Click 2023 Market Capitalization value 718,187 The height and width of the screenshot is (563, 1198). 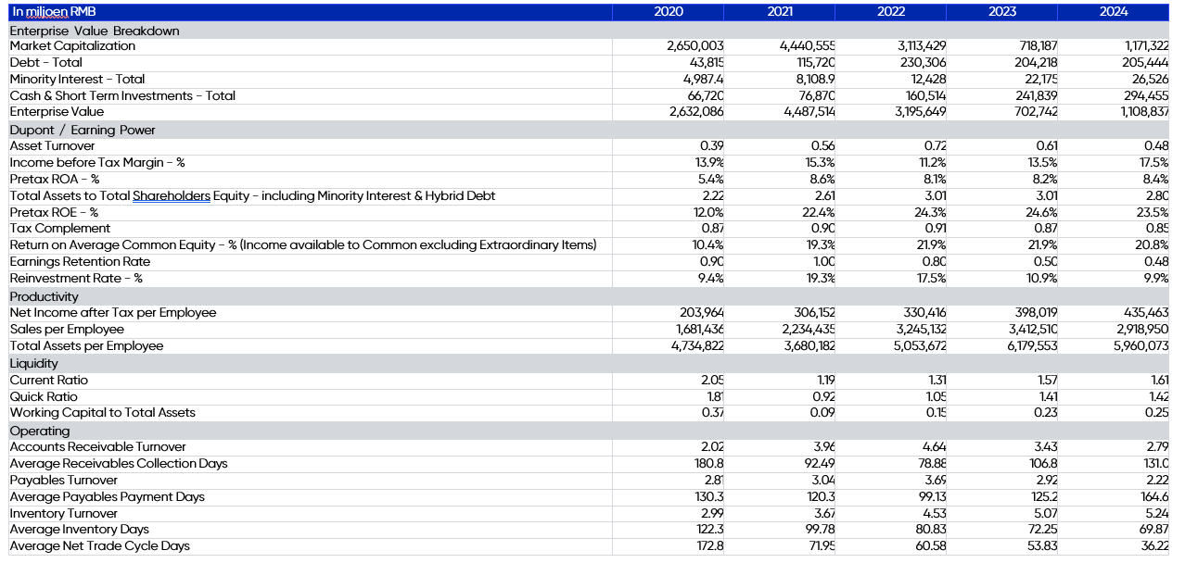pyautogui.click(x=1037, y=46)
